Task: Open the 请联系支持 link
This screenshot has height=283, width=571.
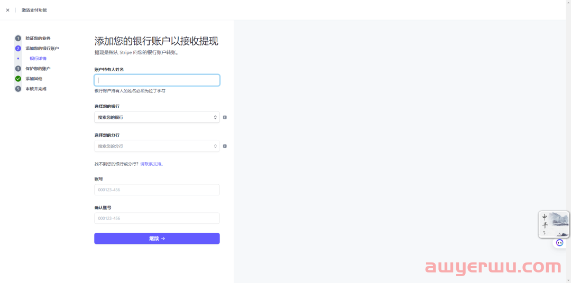Action: coord(151,164)
